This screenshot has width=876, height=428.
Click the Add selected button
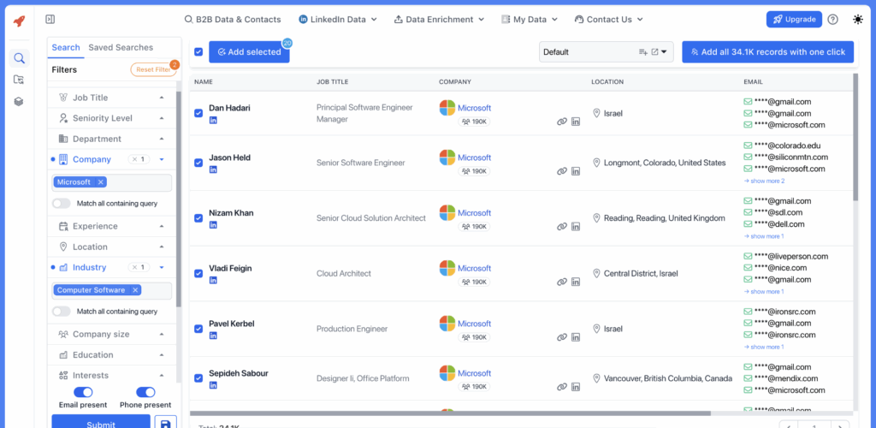(249, 52)
